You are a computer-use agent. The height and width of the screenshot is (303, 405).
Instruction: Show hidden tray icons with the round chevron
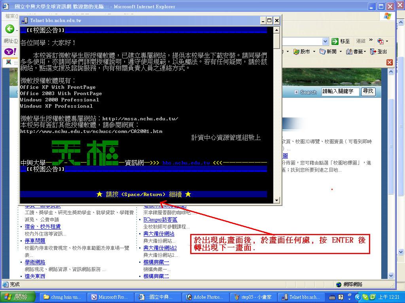[358, 297]
